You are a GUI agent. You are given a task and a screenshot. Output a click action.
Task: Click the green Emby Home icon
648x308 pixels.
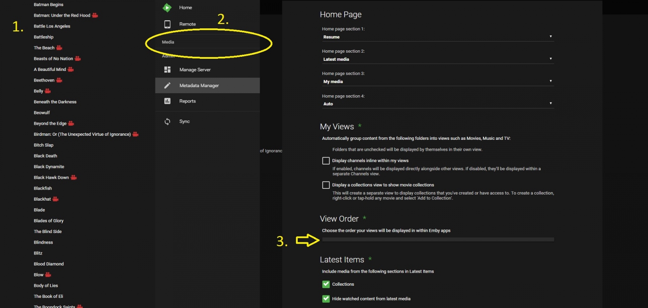tap(167, 8)
